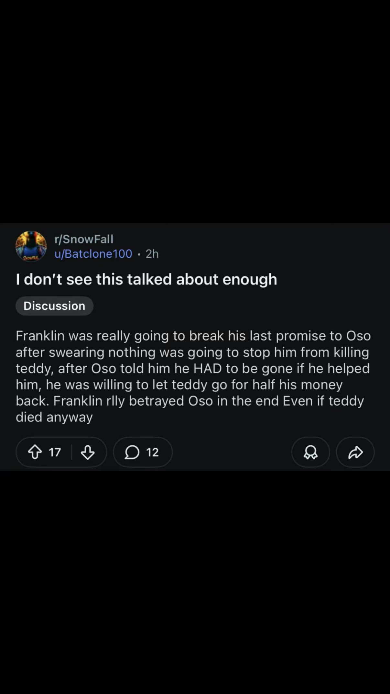Tap the 12 comments count
The width and height of the screenshot is (390, 694).
[152, 452]
